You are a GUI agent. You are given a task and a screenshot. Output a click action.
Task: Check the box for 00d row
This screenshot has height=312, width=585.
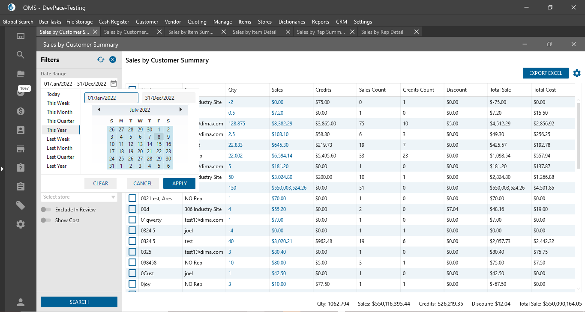click(x=132, y=209)
